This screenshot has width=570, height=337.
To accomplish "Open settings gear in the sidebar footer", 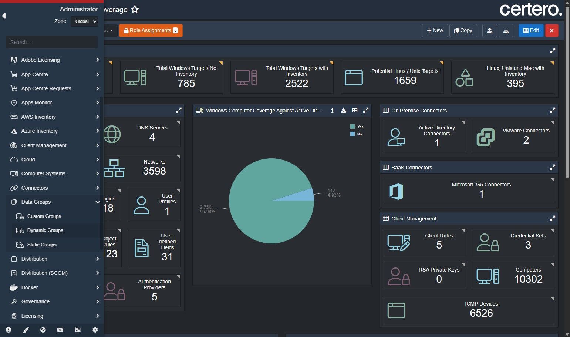I will point(95,330).
